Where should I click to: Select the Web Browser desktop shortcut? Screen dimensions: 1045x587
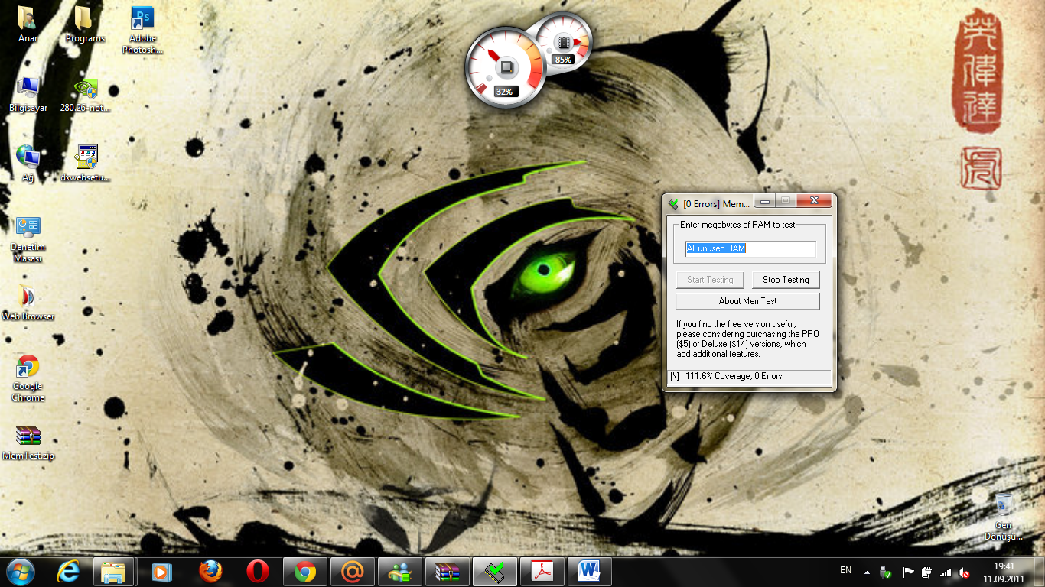click(28, 303)
